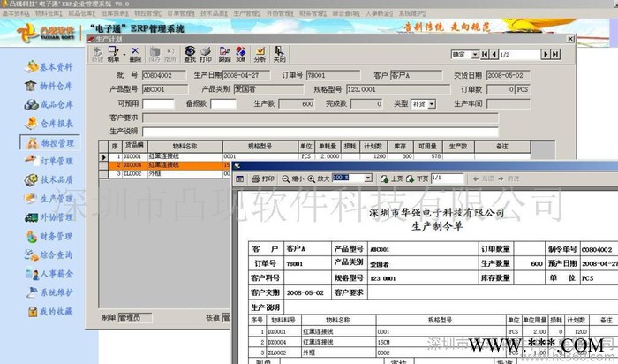This screenshot has height=364, width=618.
Task: Open the 订单管理 menu in menu bar
Action: coord(181,13)
